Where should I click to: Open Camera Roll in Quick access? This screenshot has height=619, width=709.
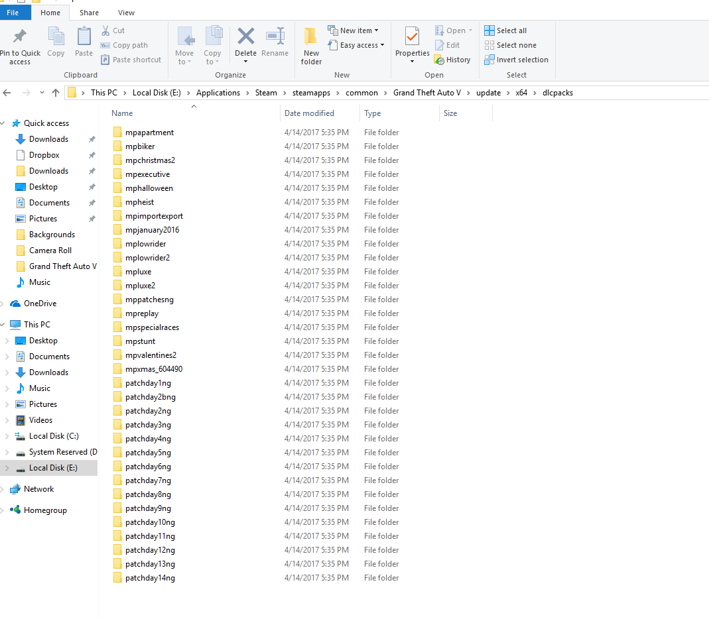pyautogui.click(x=49, y=251)
